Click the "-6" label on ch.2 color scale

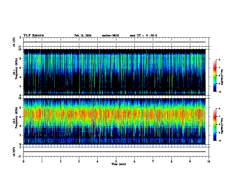tap(219, 109)
